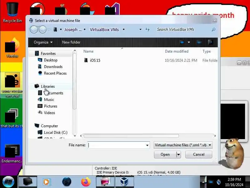
Task: Open the Endermanc desktop icon
Action: (x=12, y=154)
